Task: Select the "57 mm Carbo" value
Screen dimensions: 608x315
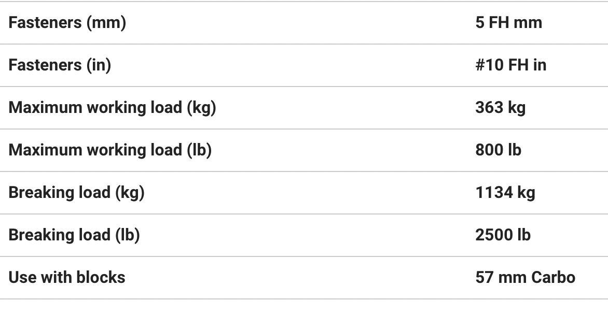Action: [525, 278]
